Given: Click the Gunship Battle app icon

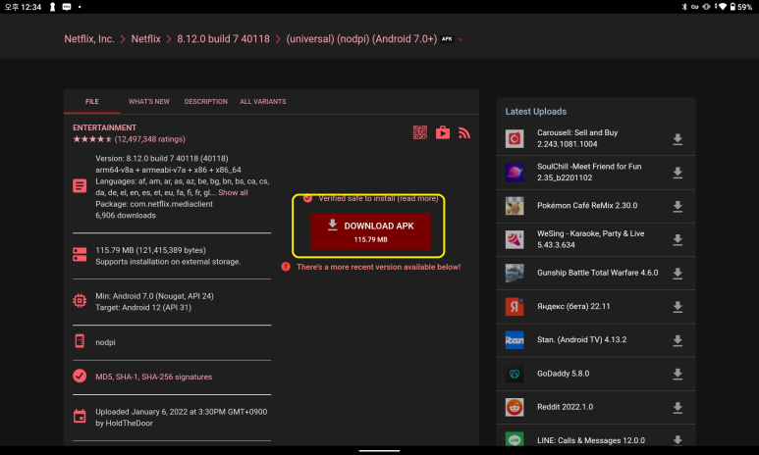Looking at the screenshot, I should [515, 273].
